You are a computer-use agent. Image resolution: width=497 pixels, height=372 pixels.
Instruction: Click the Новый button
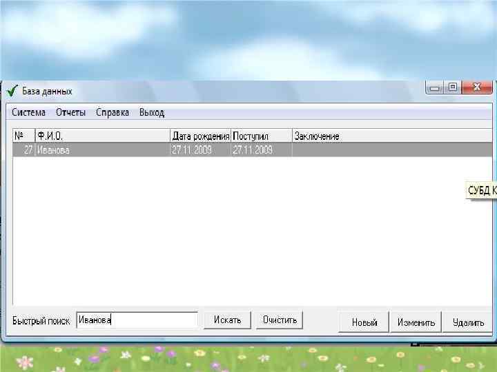click(364, 322)
